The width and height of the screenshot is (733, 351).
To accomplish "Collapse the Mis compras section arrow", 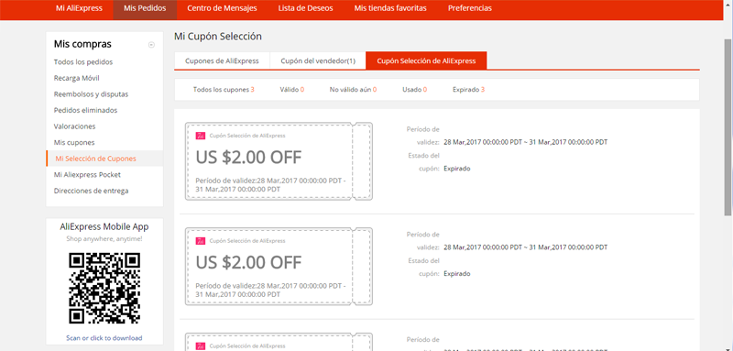I will click(151, 45).
